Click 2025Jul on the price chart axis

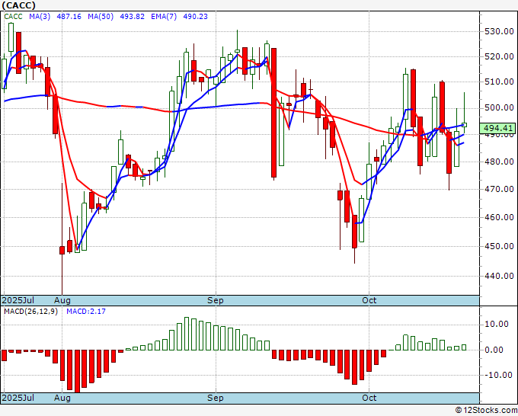[18, 300]
